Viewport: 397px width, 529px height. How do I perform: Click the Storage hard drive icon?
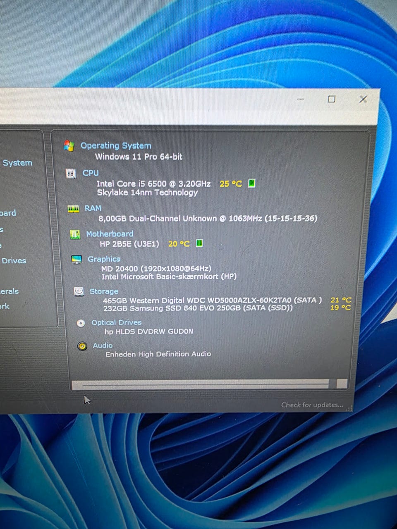pos(79,292)
